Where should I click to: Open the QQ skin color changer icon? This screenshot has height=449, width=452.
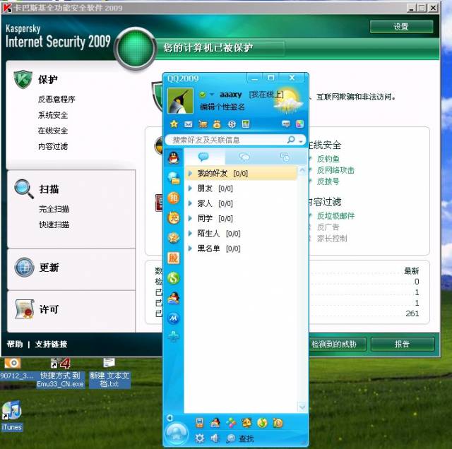point(299,124)
